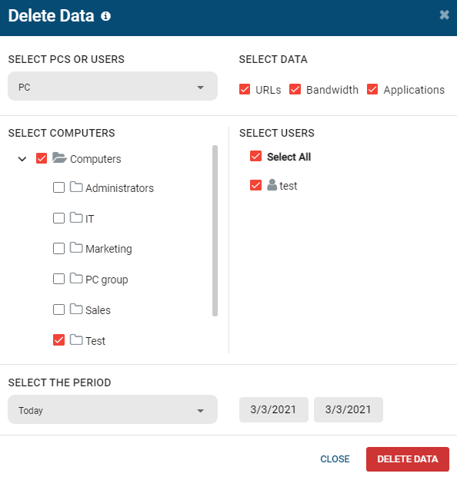Toggle the Select All users checkbox
Screen dimensions: 457x480
coord(255,156)
